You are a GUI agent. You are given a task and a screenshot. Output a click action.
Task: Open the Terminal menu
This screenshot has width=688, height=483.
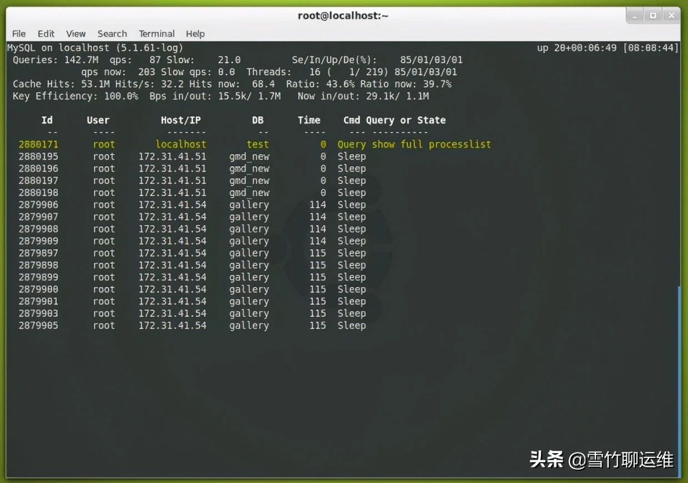click(x=156, y=34)
